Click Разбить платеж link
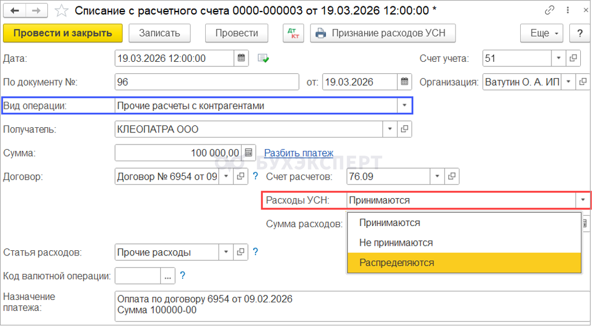This screenshot has height=326, width=593. click(x=299, y=153)
